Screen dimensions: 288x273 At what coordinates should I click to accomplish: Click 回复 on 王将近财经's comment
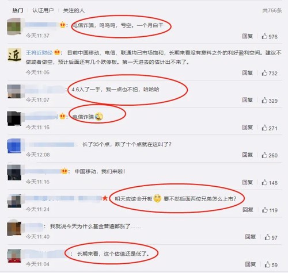[x=247, y=73]
